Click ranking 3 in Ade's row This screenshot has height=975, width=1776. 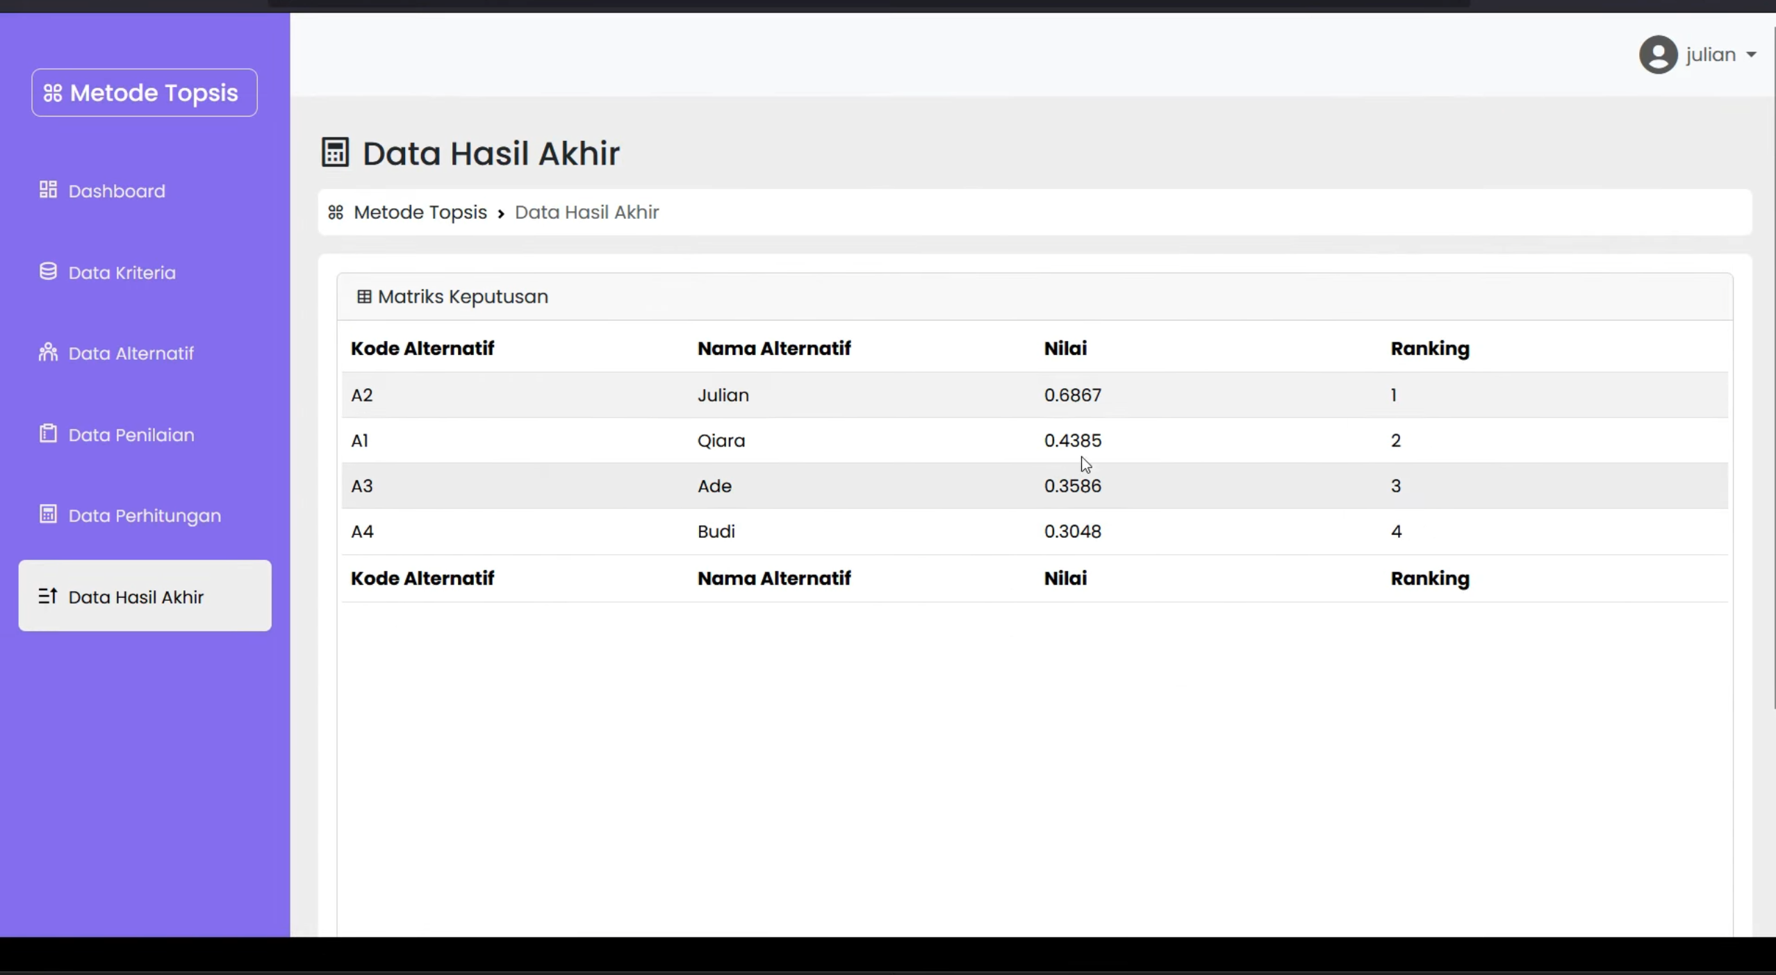click(x=1396, y=486)
